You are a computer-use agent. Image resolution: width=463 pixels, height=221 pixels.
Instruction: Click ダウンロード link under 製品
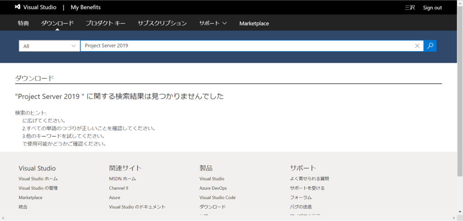point(213,207)
